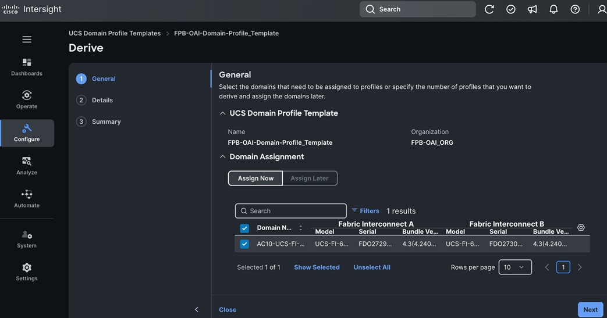Open UCS Domain Profile Templates breadcrumb

pyautogui.click(x=115, y=33)
